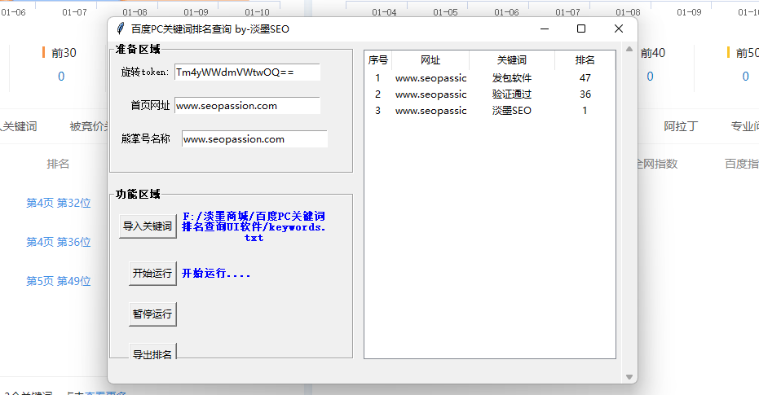759x395 pixels.
Task: Click the 关键词 column header in results table
Action: point(512,60)
